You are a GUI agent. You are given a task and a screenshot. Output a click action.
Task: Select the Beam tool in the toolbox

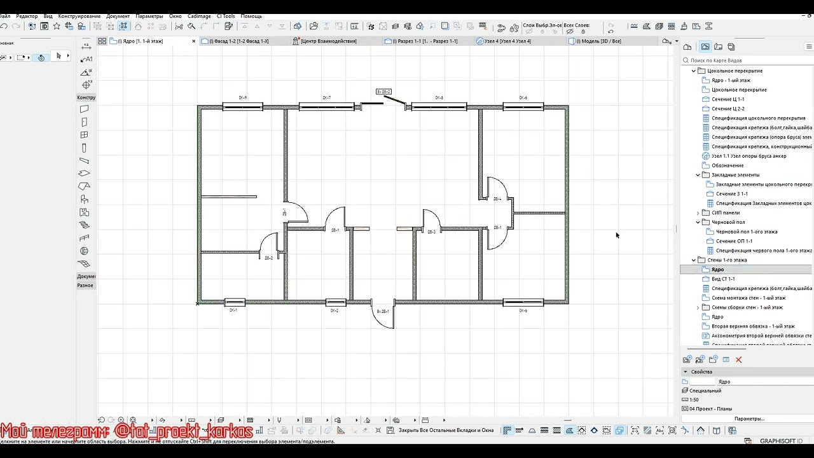point(85,160)
